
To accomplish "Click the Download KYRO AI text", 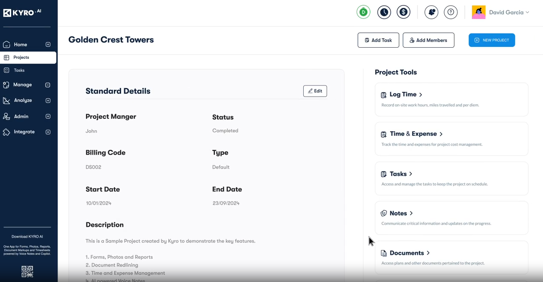I will point(27,237).
